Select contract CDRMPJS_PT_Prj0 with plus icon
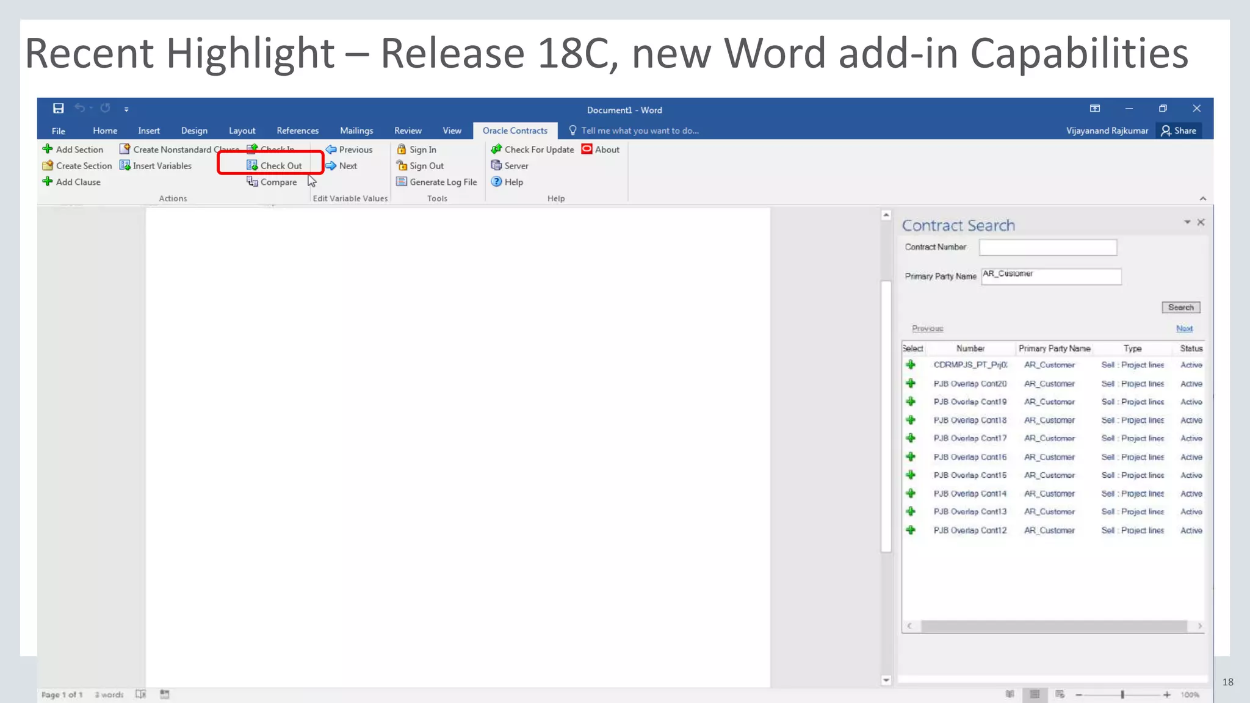 pos(911,365)
